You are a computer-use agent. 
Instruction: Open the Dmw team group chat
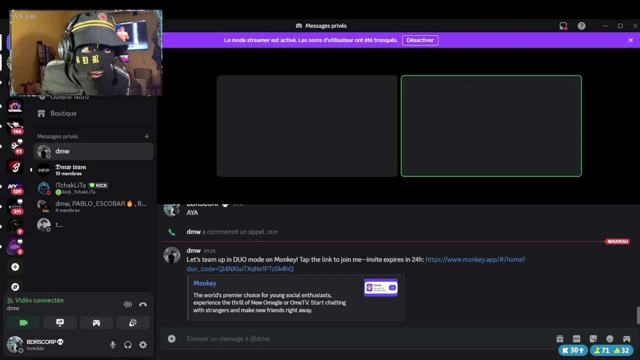(x=93, y=170)
